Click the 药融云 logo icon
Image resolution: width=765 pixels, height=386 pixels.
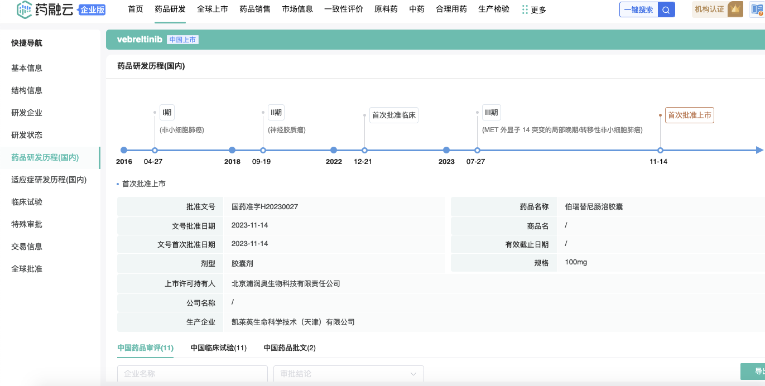point(24,9)
